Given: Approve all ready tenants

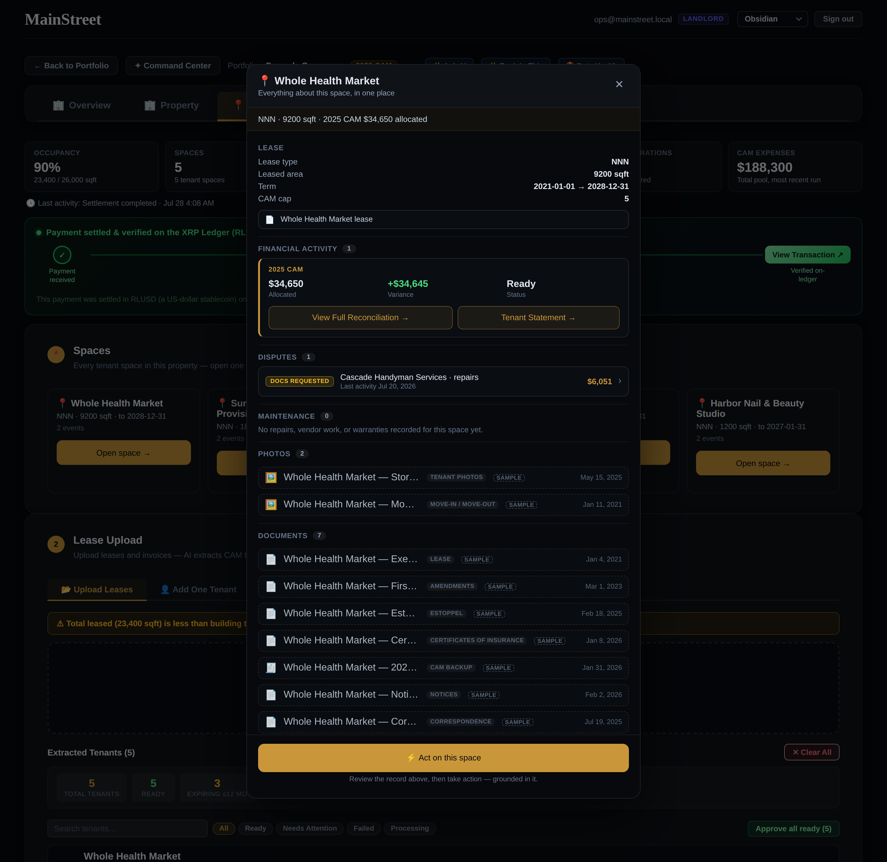Looking at the screenshot, I should pyautogui.click(x=794, y=829).
